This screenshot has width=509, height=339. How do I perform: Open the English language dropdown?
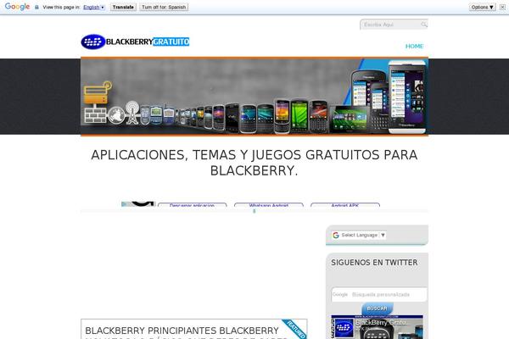pyautogui.click(x=94, y=7)
